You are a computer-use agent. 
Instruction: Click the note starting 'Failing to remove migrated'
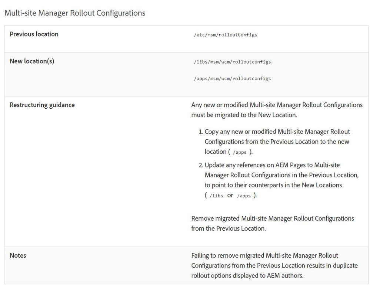pyautogui.click(x=274, y=265)
